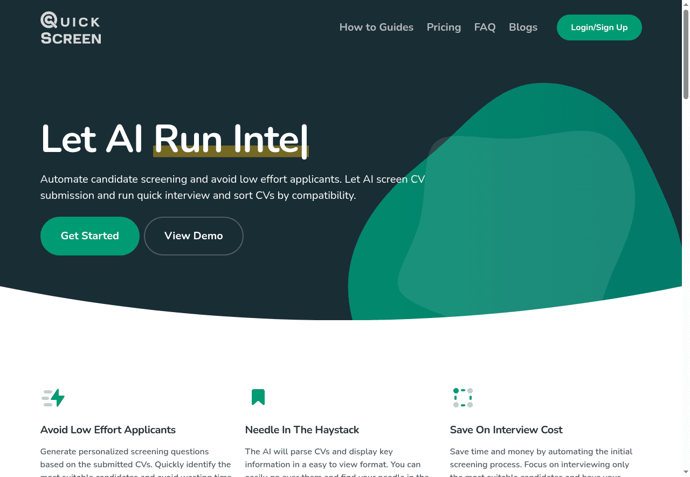Click the View Demo button

tap(194, 236)
